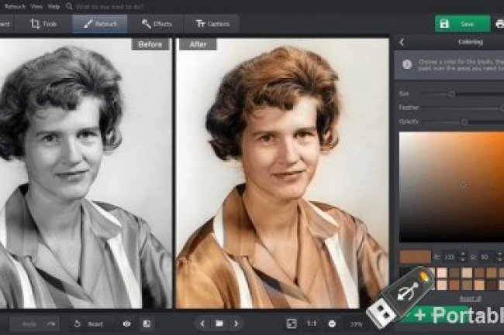This screenshot has height=335, width=504.
Task: Switch to the Captions tab
Action: coord(212,24)
